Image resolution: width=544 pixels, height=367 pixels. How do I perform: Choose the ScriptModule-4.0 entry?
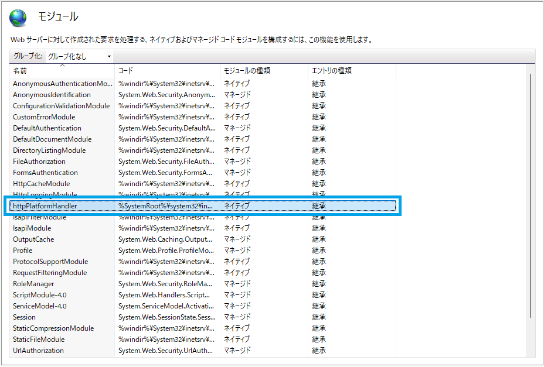[x=39, y=295]
